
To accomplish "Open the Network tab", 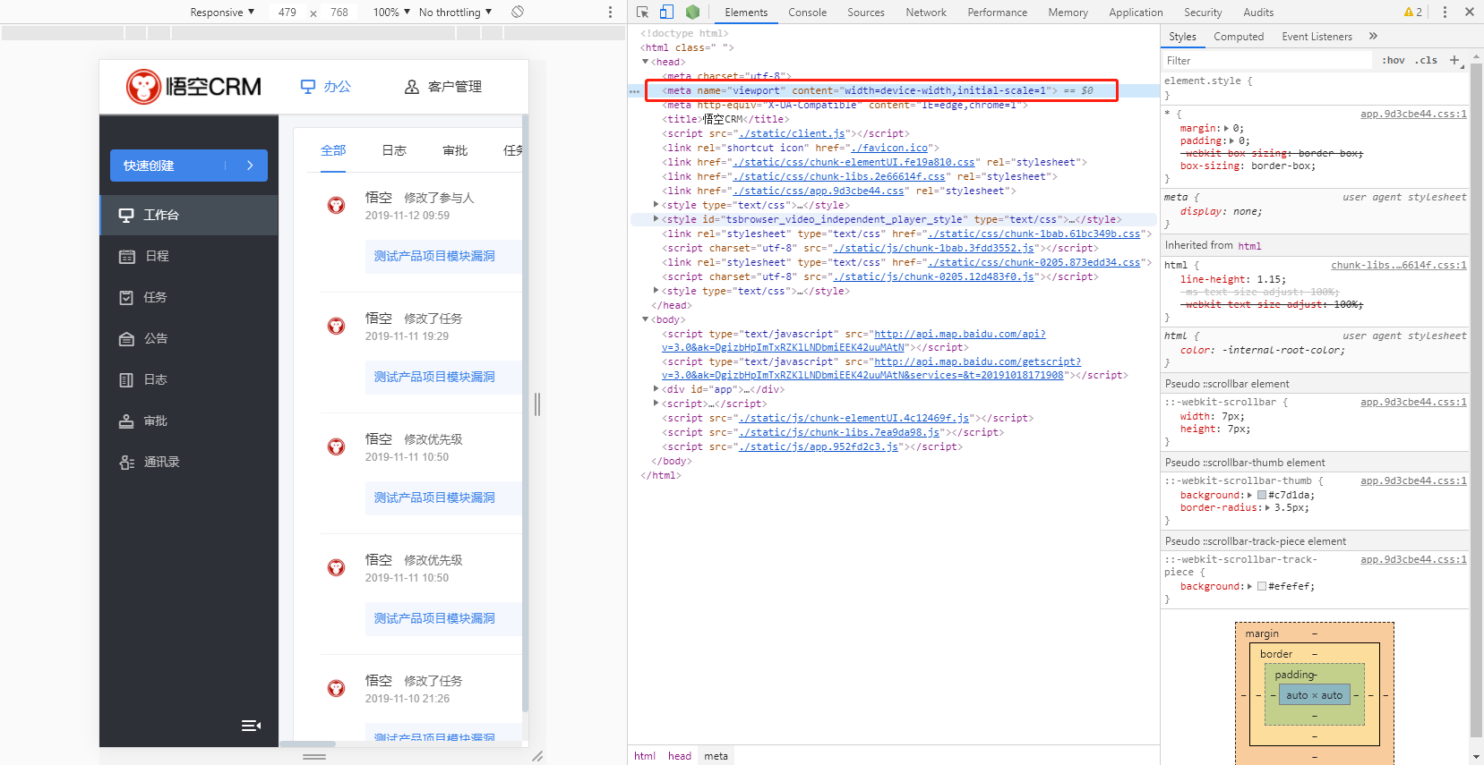I will click(x=926, y=13).
